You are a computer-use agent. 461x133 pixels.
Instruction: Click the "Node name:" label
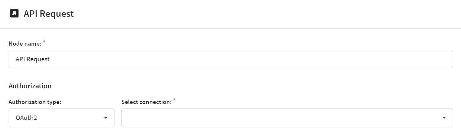coord(25,44)
